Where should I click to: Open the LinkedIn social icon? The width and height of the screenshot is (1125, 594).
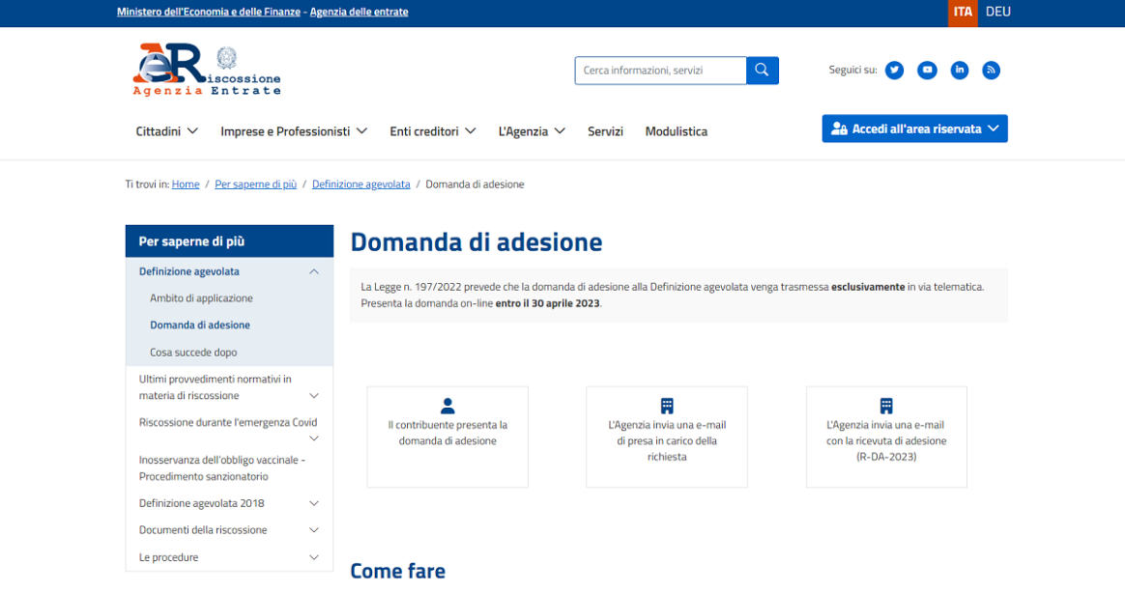pyautogui.click(x=960, y=71)
